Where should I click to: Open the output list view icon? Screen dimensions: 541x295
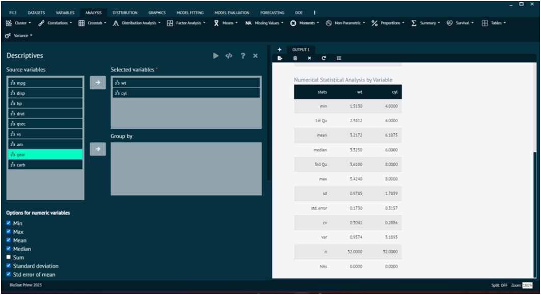coord(339,58)
